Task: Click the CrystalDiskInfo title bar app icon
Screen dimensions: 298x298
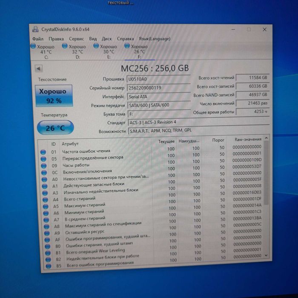Action: point(35,29)
